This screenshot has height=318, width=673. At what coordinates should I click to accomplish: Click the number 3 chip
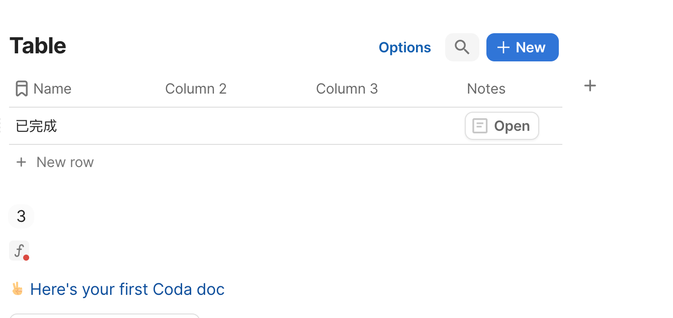[x=21, y=216]
